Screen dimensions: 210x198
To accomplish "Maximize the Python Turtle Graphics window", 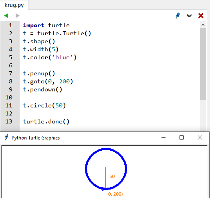I will [x=182, y=137].
